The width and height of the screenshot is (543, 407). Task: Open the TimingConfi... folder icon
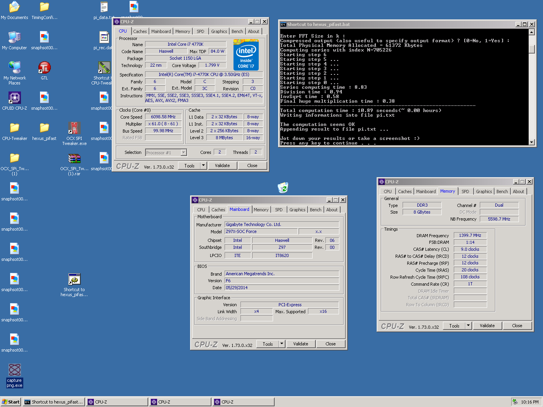point(44,10)
